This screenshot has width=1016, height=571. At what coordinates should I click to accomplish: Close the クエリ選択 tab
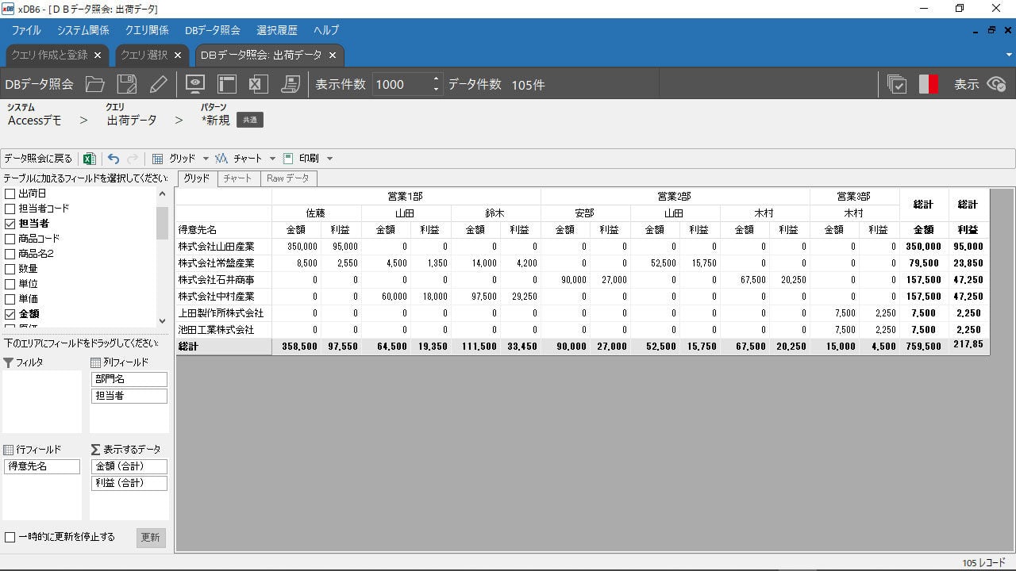pyautogui.click(x=178, y=56)
